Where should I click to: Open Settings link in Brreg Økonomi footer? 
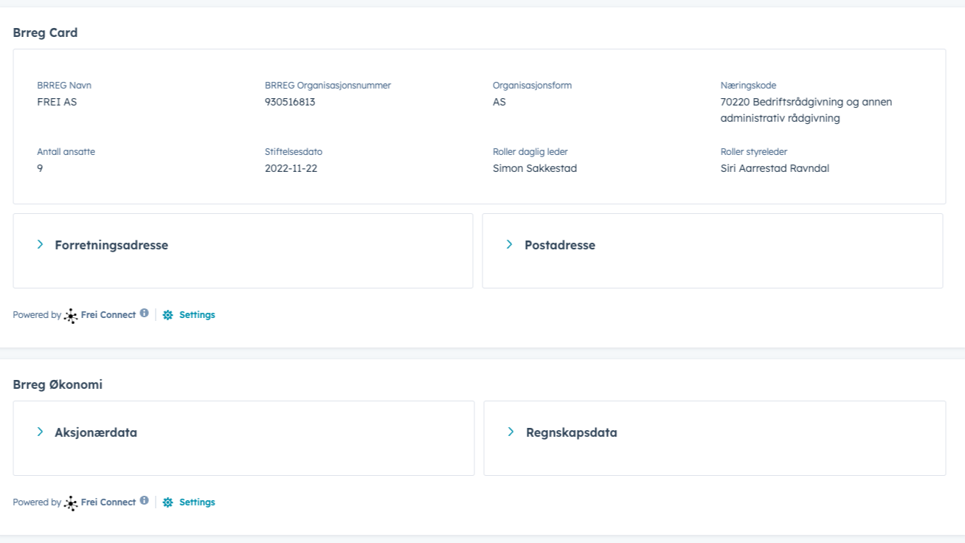pyautogui.click(x=197, y=502)
